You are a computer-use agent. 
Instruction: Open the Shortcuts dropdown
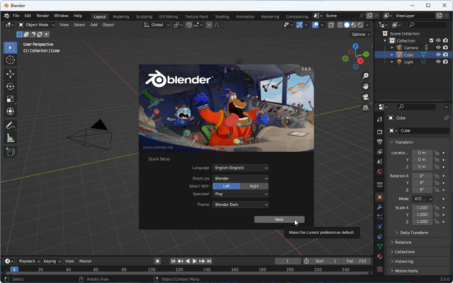[241, 178]
